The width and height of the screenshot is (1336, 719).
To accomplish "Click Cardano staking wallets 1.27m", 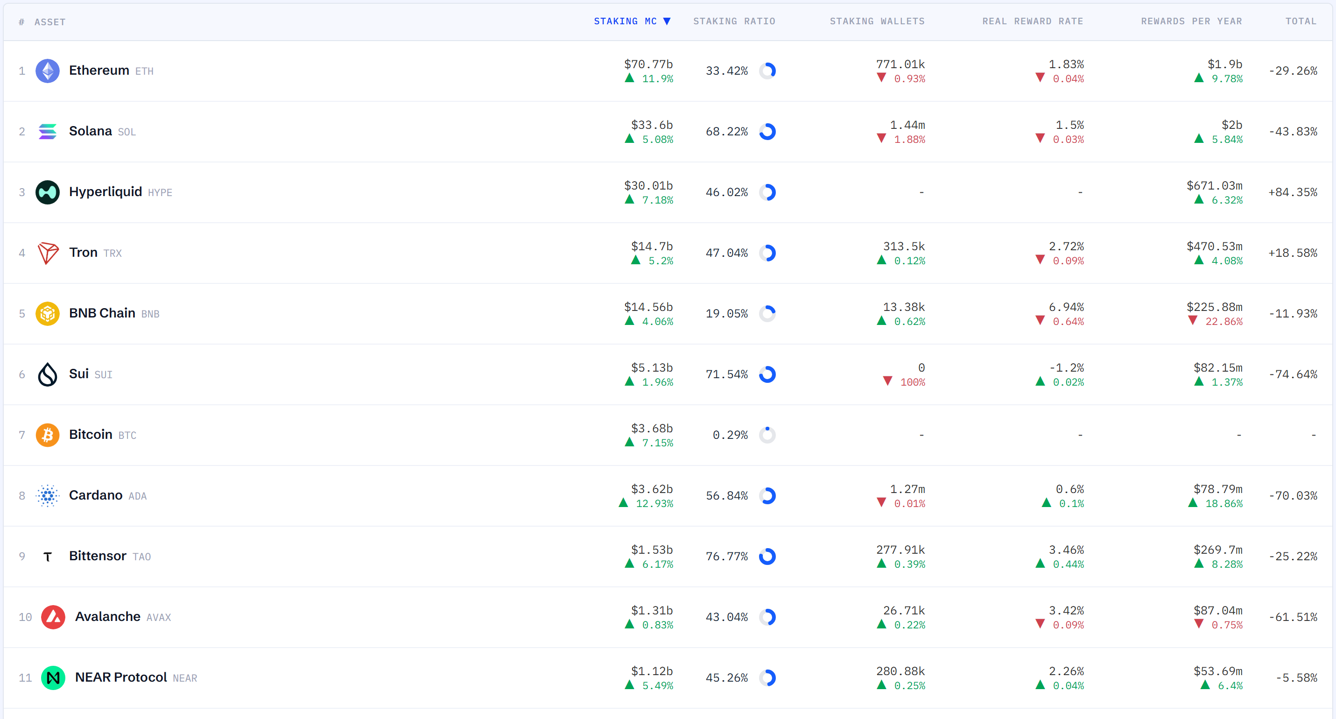I will [907, 489].
